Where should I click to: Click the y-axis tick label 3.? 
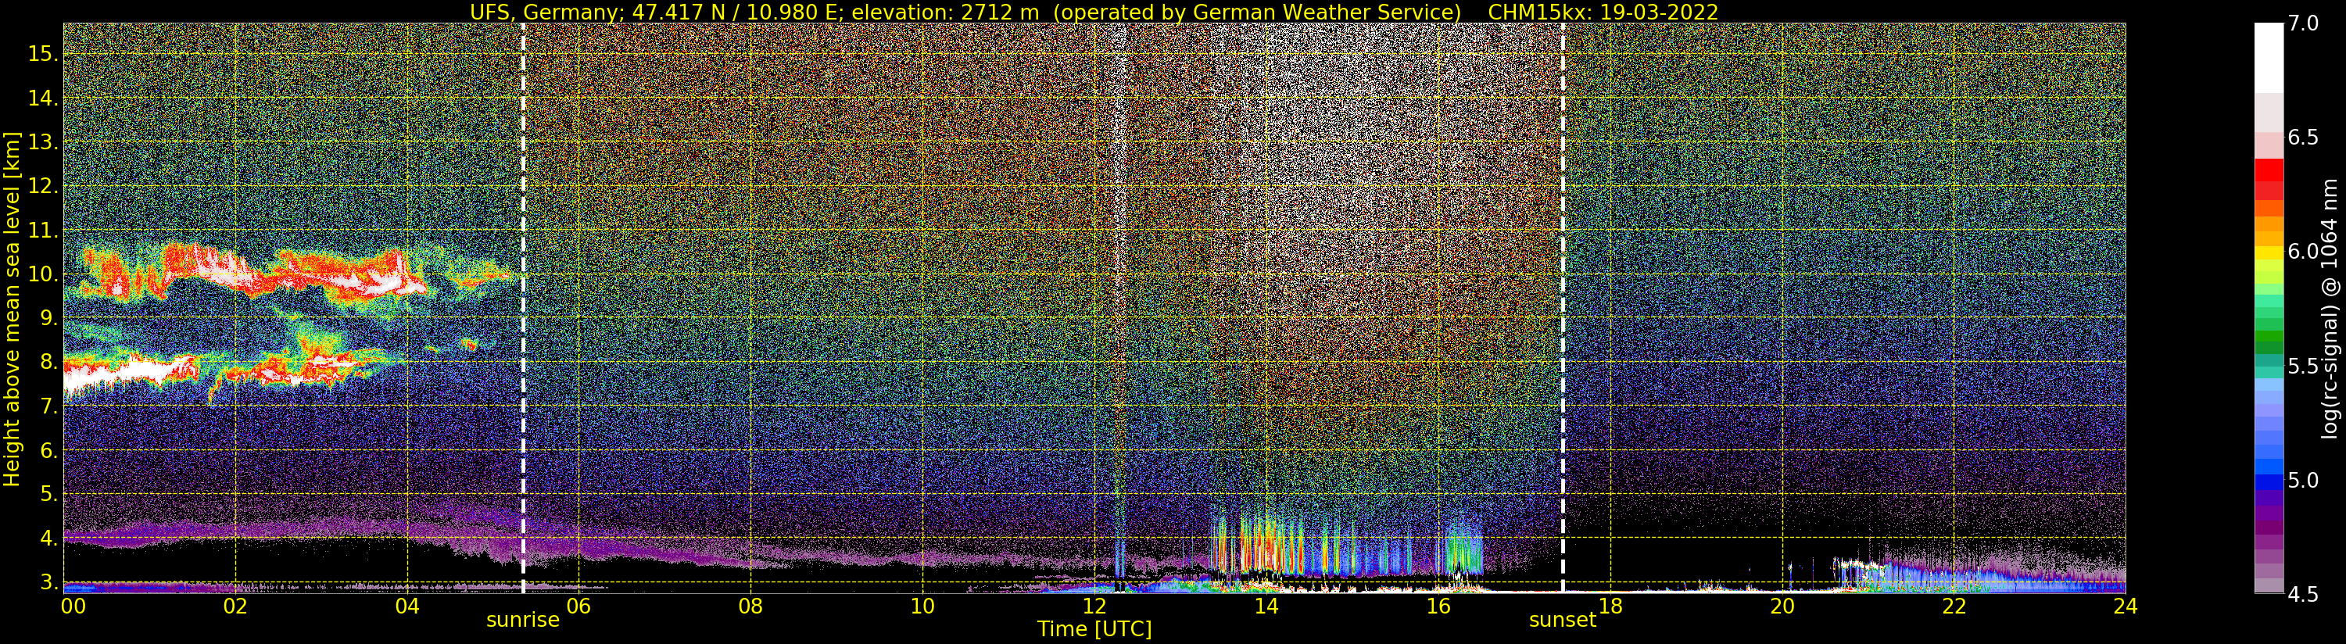pyautogui.click(x=49, y=582)
